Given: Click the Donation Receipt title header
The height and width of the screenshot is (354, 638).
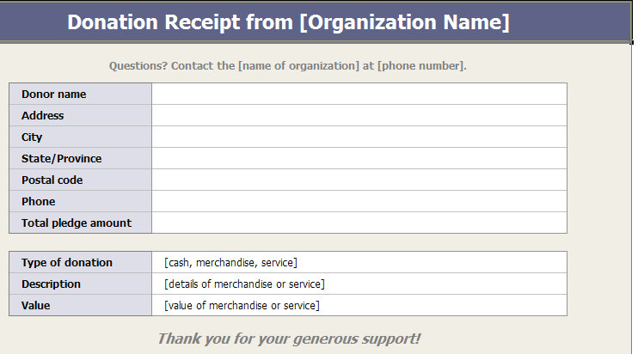Looking at the screenshot, I should [288, 22].
